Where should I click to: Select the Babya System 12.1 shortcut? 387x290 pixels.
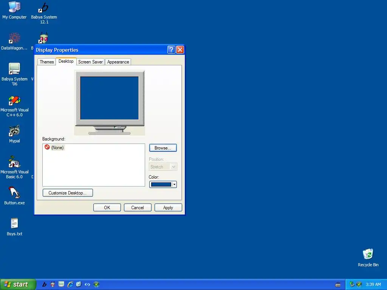(x=44, y=13)
